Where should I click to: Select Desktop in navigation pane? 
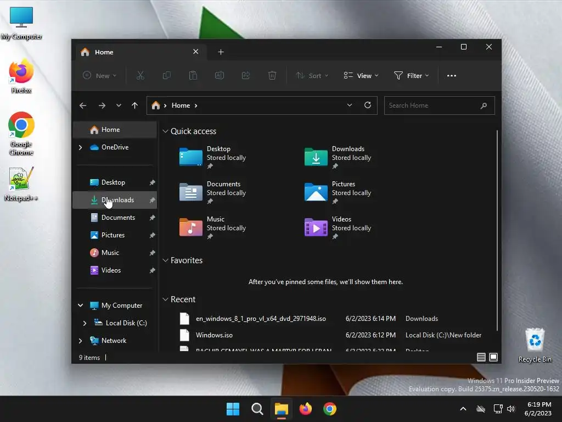pos(115,182)
